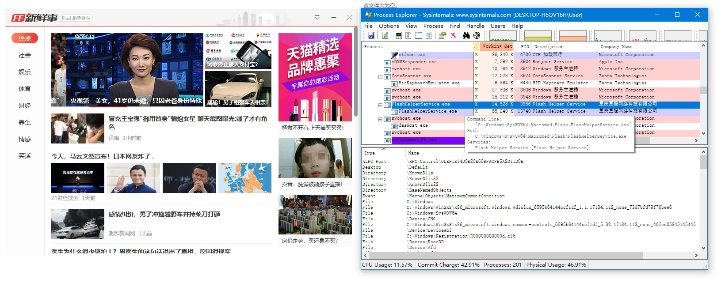The width and height of the screenshot is (721, 283).
Task: Click the process list horizontal scrollbar thumb
Action: (643, 140)
